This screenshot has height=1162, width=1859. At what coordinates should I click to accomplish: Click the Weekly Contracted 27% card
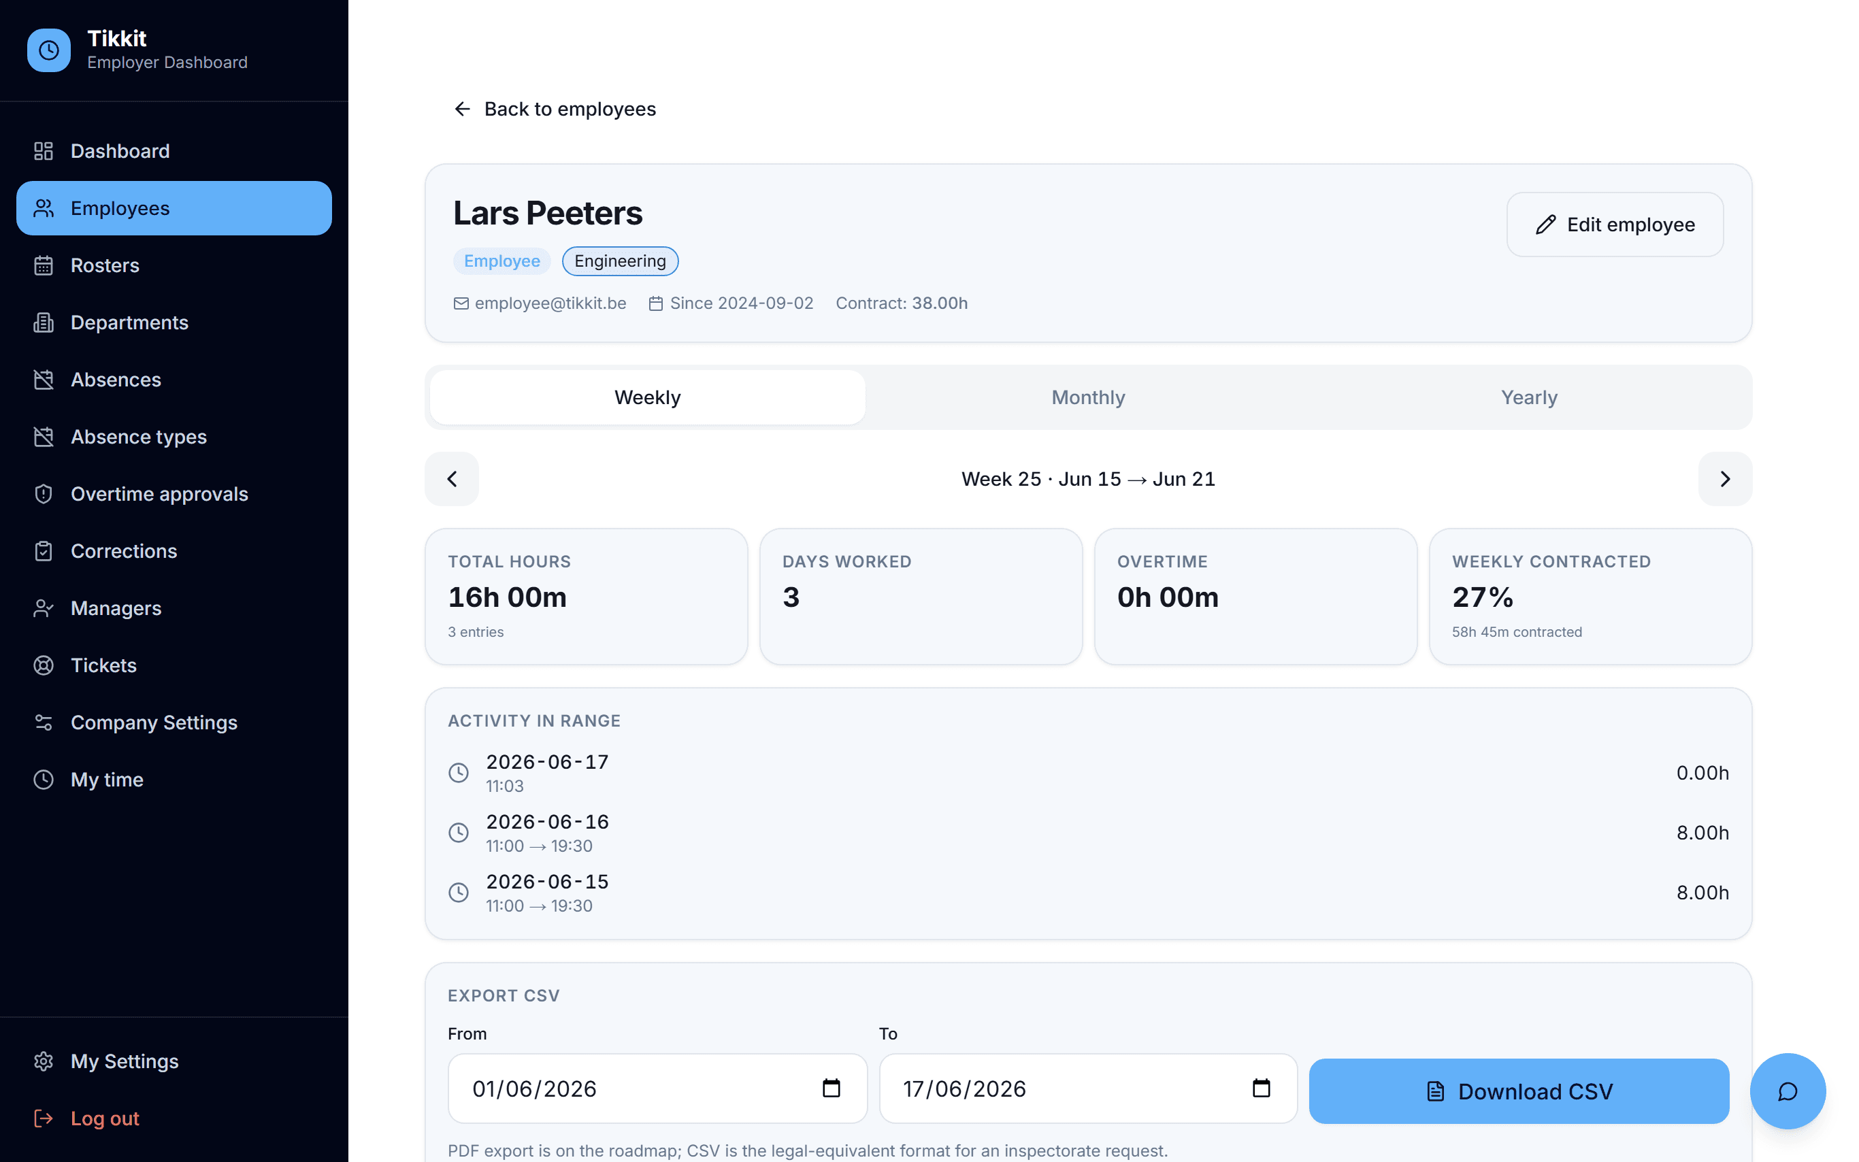[1591, 597]
